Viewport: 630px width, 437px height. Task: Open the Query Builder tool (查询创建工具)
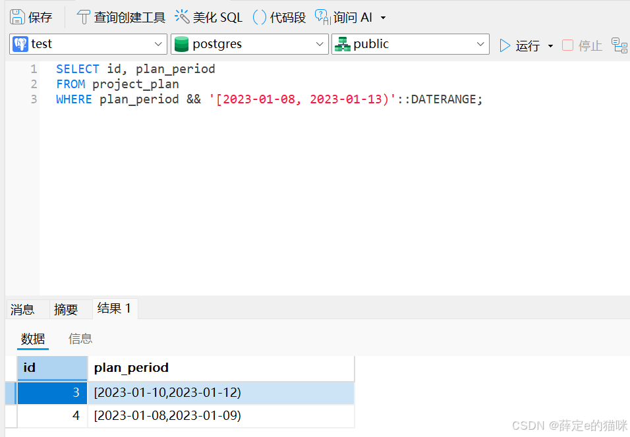121,17
